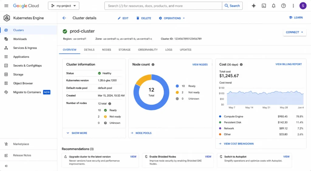This screenshot has height=171, width=311.
Task: Open the three-dot settings menu
Action: pyautogui.click(x=293, y=6)
